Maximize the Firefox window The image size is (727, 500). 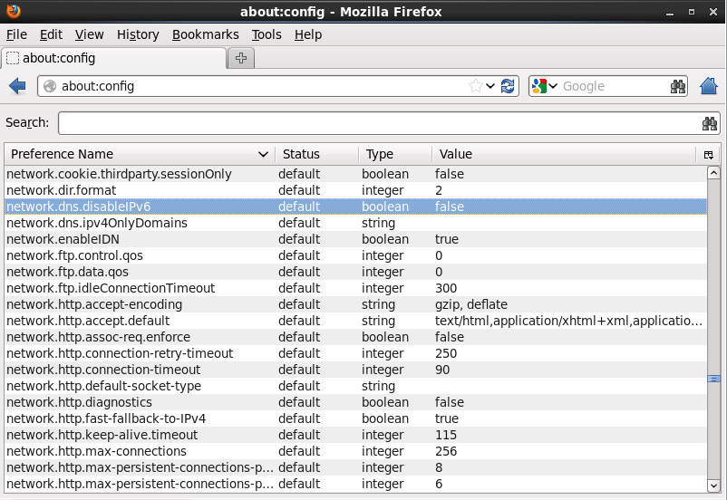pyautogui.click(x=692, y=12)
